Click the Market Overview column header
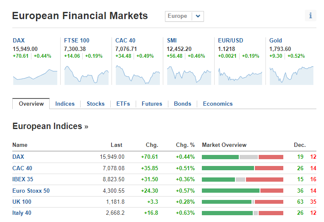Viewport: 324px width, 222px height. click(224, 145)
